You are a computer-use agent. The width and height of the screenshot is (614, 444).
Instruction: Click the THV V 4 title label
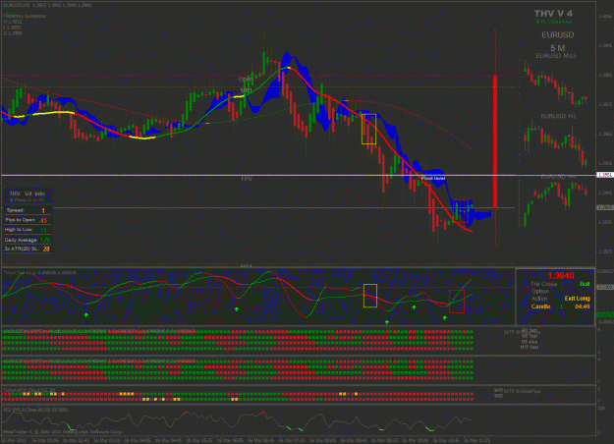click(x=553, y=14)
